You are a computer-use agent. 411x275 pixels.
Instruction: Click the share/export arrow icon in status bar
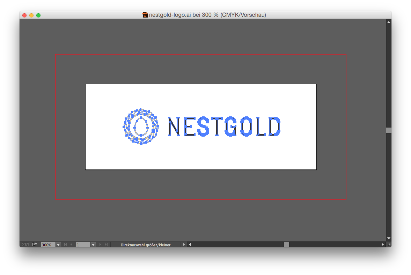tap(35, 245)
